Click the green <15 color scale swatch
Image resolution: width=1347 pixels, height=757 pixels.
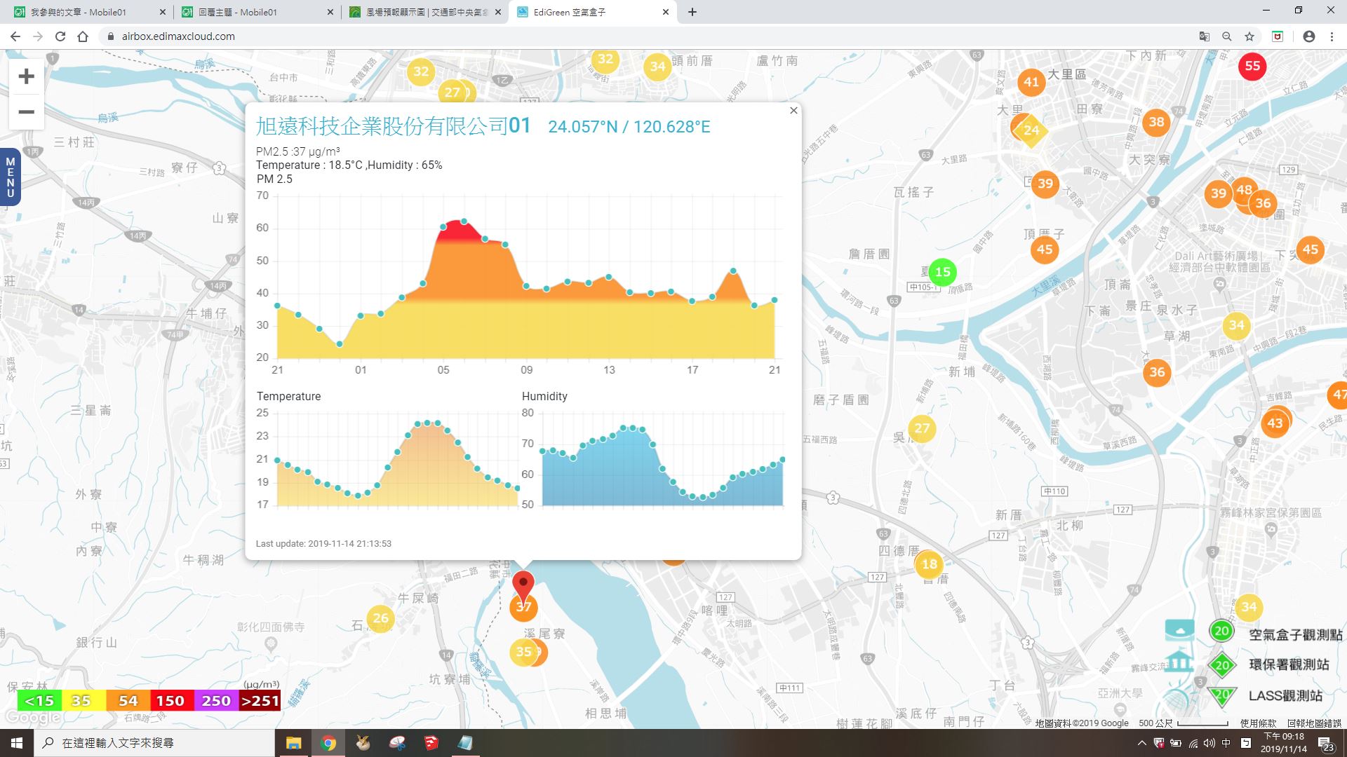39,700
